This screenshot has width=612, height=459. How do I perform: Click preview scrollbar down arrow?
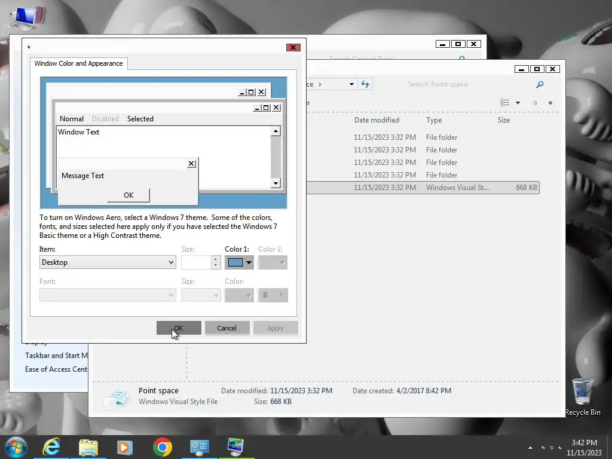click(x=276, y=183)
